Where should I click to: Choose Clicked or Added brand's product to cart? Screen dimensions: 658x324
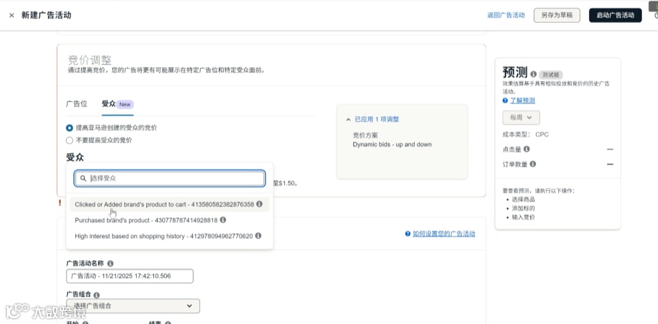(168, 204)
